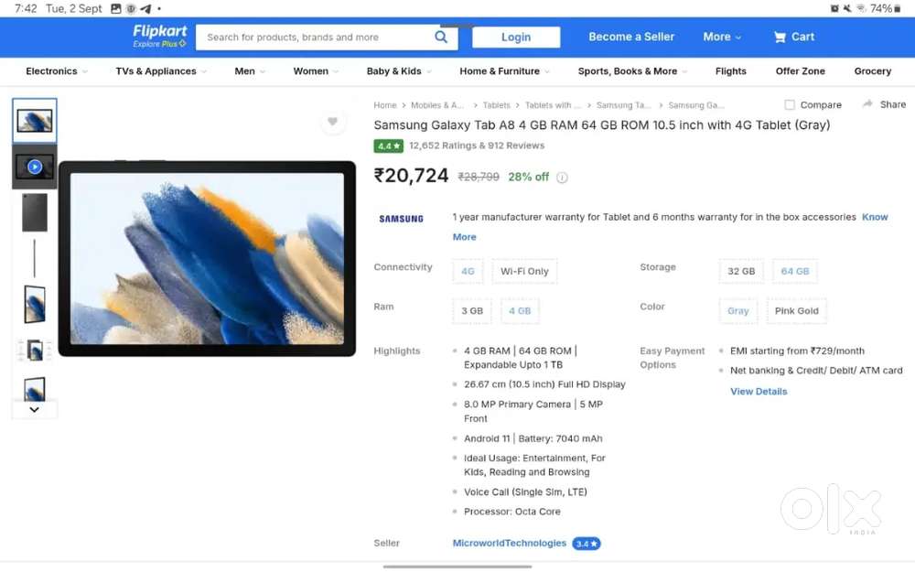Viewport: 915px width, 572px height.
Task: Expand the Electronics category menu
Action: pos(57,71)
